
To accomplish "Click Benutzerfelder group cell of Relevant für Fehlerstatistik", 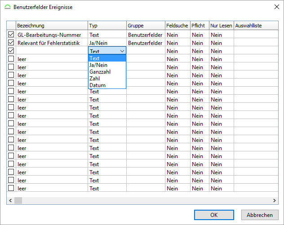I will coord(146,42).
